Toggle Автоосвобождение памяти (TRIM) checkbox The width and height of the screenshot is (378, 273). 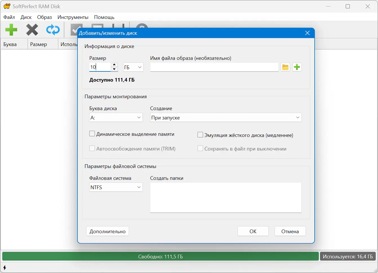pyautogui.click(x=92, y=148)
